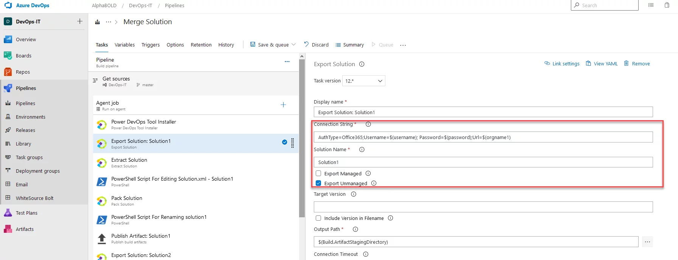
Task: Open the Repos sidebar icon
Action: click(x=8, y=72)
